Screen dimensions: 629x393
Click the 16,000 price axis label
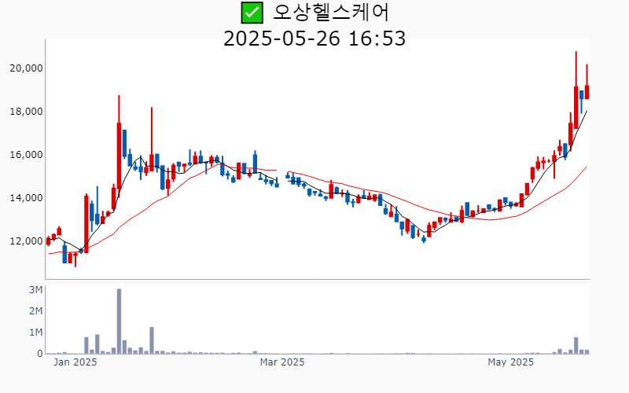pos(26,155)
